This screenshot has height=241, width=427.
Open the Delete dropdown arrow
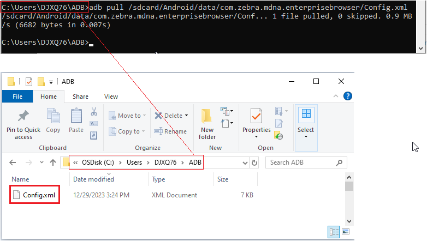point(186,116)
